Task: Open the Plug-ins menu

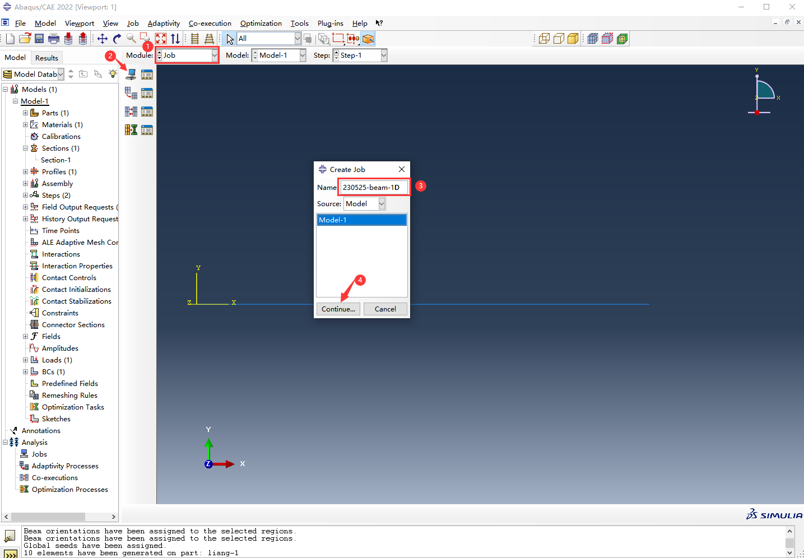Action: coord(330,24)
